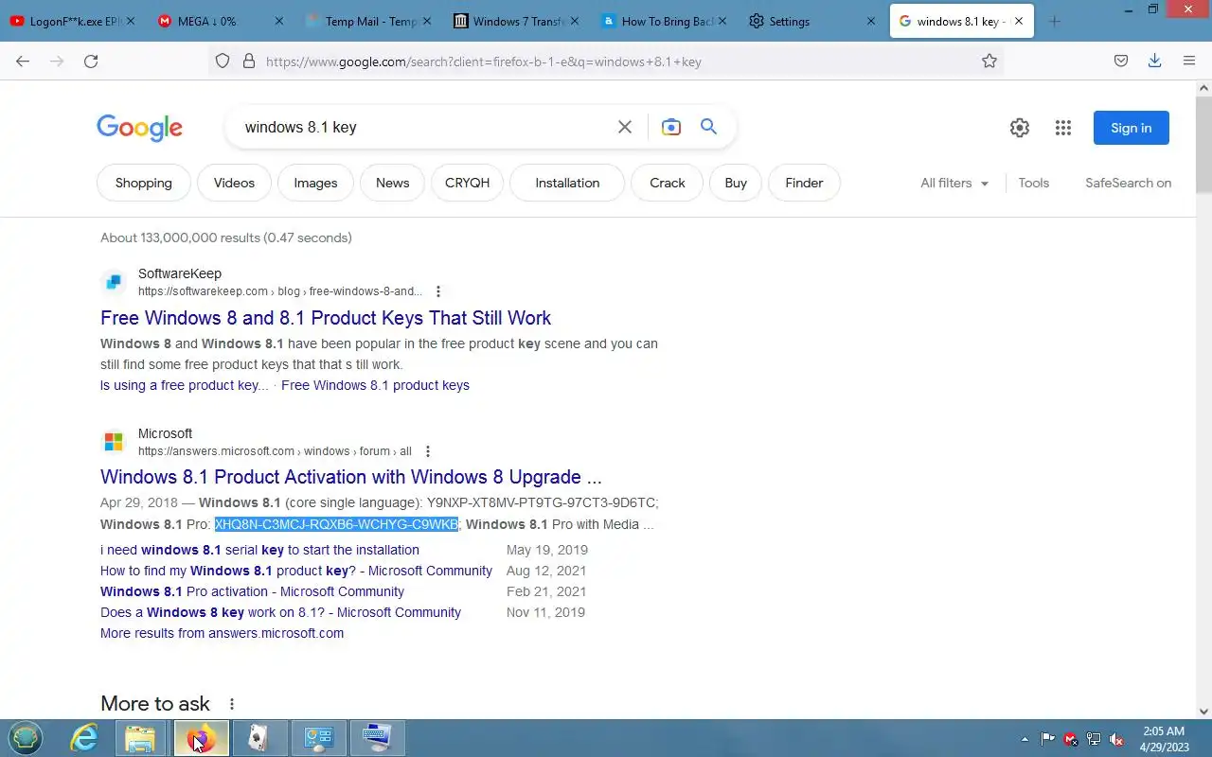
Task: Filter results by Images
Action: pyautogui.click(x=315, y=183)
